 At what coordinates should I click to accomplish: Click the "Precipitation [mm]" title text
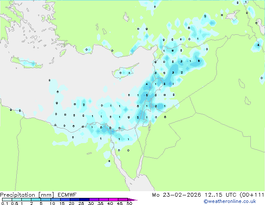pos(27,195)
